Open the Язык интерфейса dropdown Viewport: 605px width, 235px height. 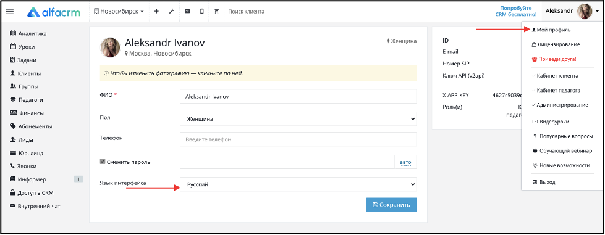298,184
